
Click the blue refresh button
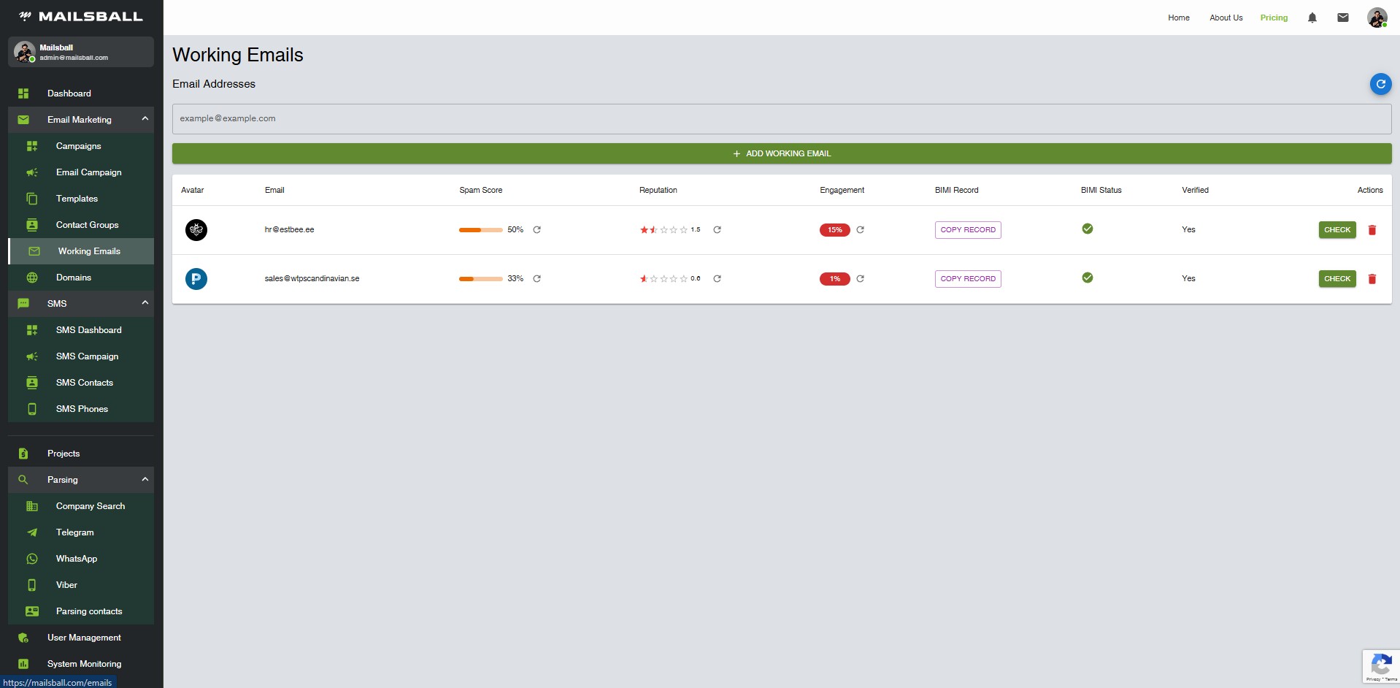click(x=1380, y=84)
